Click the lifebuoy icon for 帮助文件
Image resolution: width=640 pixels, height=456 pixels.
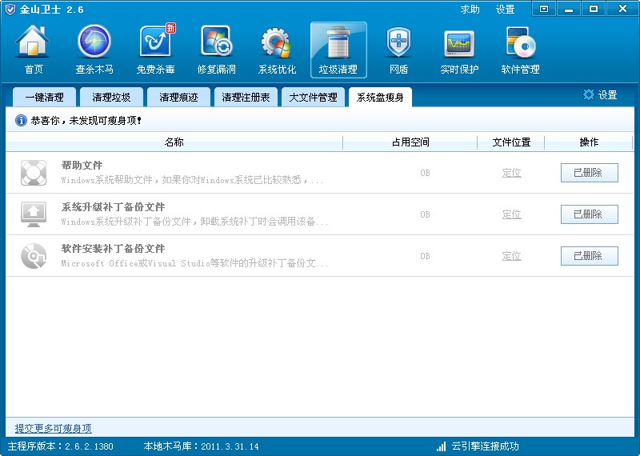tap(34, 172)
